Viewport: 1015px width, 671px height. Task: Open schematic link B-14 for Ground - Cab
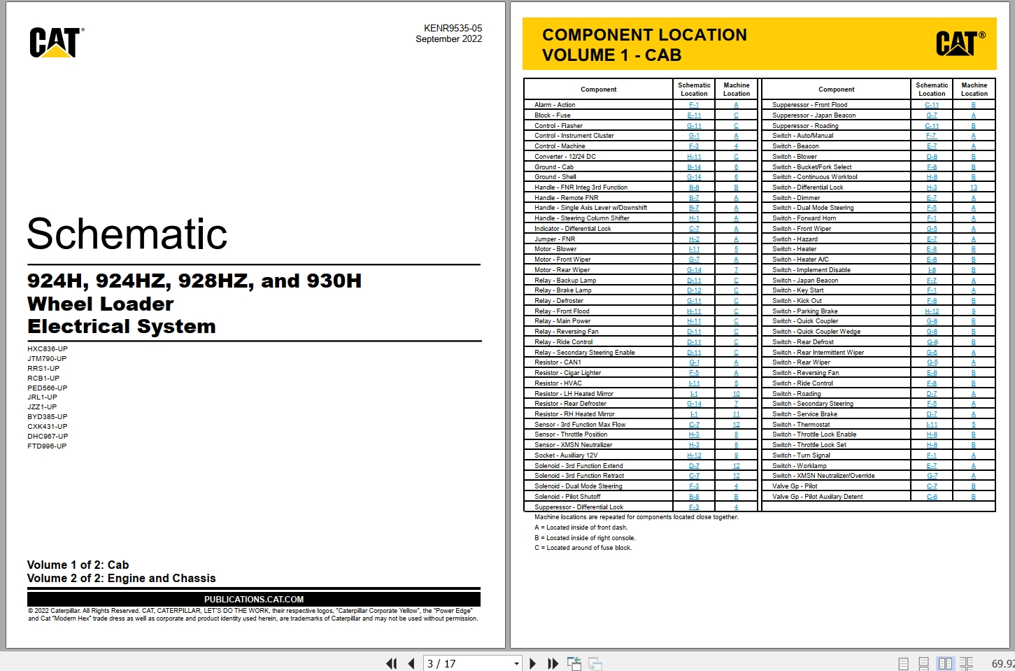[694, 167]
